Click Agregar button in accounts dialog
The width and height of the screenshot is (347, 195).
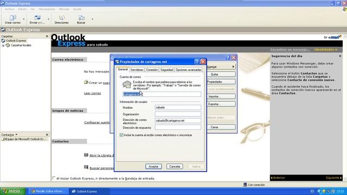(x=221, y=67)
